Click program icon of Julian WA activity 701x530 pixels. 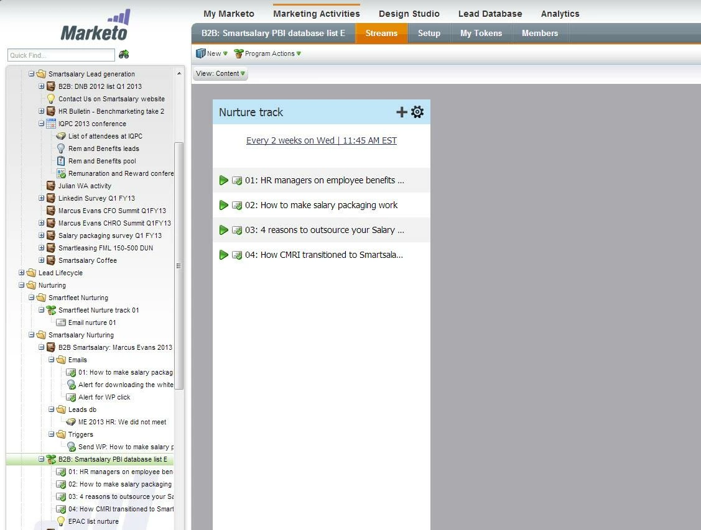(x=51, y=186)
